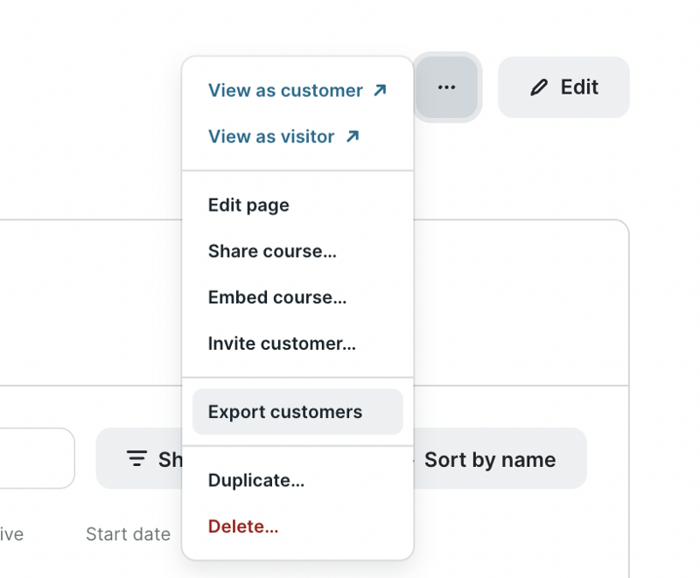The height and width of the screenshot is (578, 700).
Task: Click the partially hidden filter button
Action: [140, 459]
